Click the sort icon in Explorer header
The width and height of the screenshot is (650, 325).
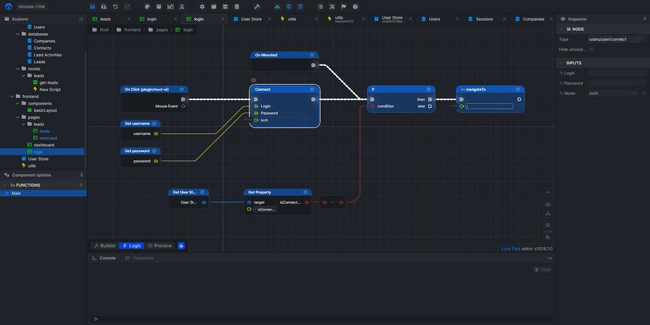[81, 19]
